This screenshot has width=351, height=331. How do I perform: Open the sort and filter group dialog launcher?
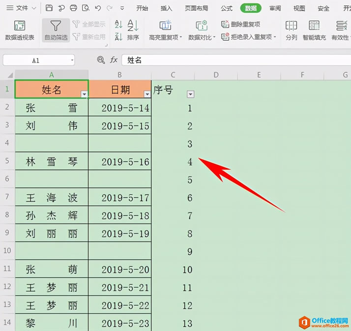click(x=106, y=45)
